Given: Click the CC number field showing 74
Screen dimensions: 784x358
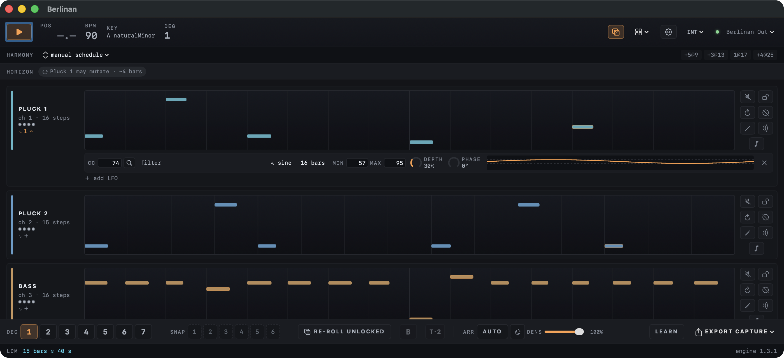Looking at the screenshot, I should (x=110, y=163).
